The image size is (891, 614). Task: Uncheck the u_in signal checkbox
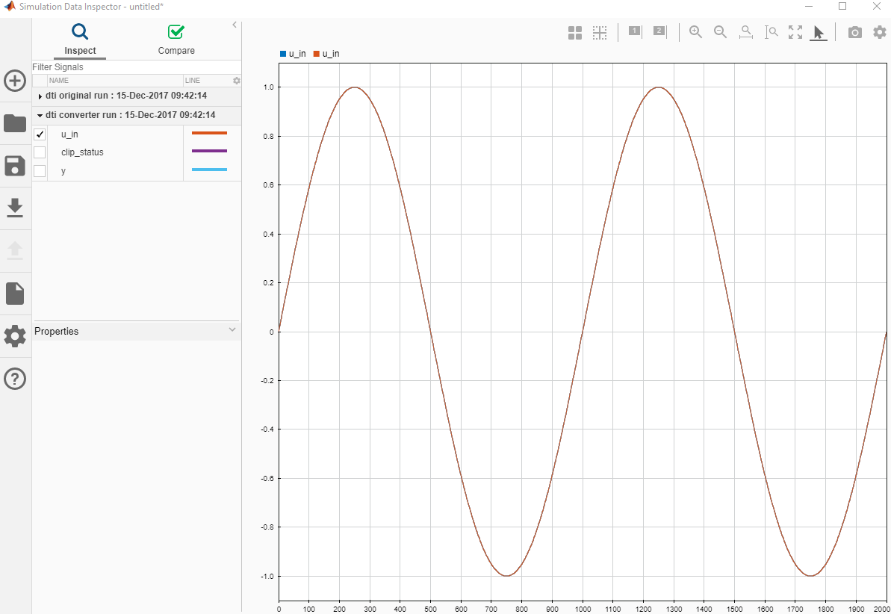(40, 134)
